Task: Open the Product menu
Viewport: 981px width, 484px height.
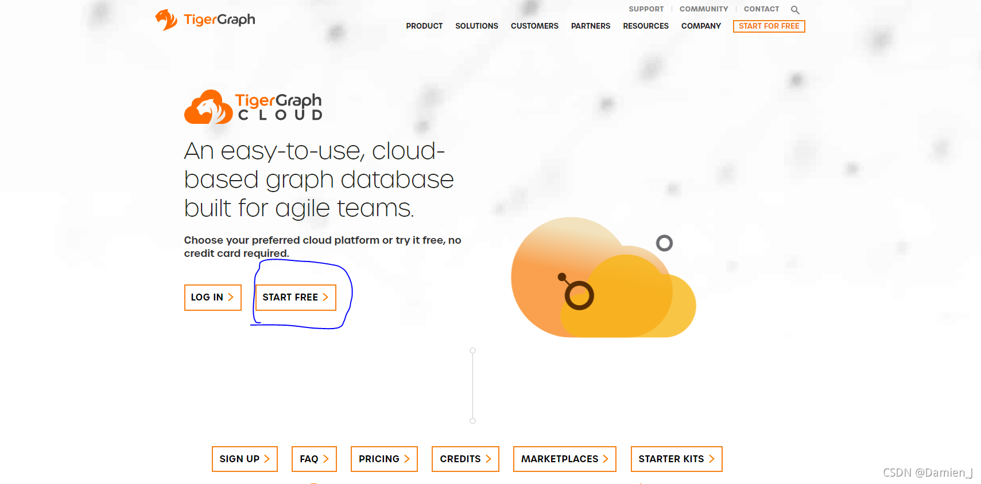Action: [x=424, y=26]
